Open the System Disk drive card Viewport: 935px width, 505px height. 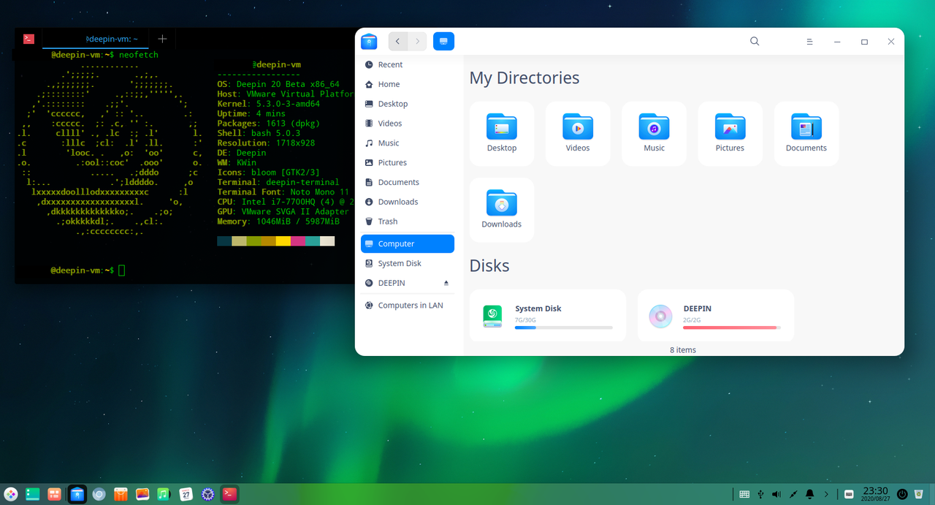[548, 316]
